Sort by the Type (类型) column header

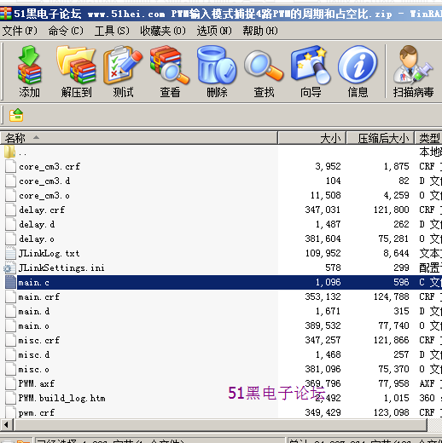pos(428,138)
